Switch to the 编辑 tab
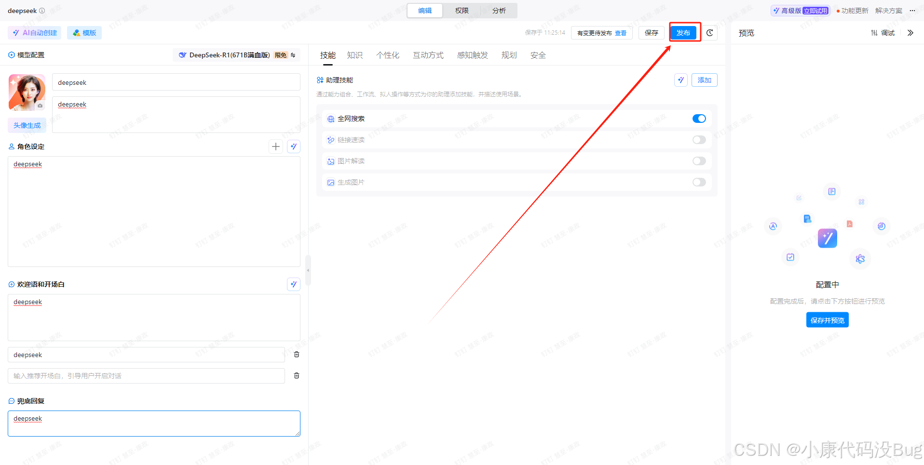The width and height of the screenshot is (924, 465). click(425, 11)
